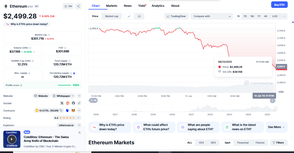Screen dimensions: 294x153
Task: Set chart range to 1D
Action: [238, 16]
